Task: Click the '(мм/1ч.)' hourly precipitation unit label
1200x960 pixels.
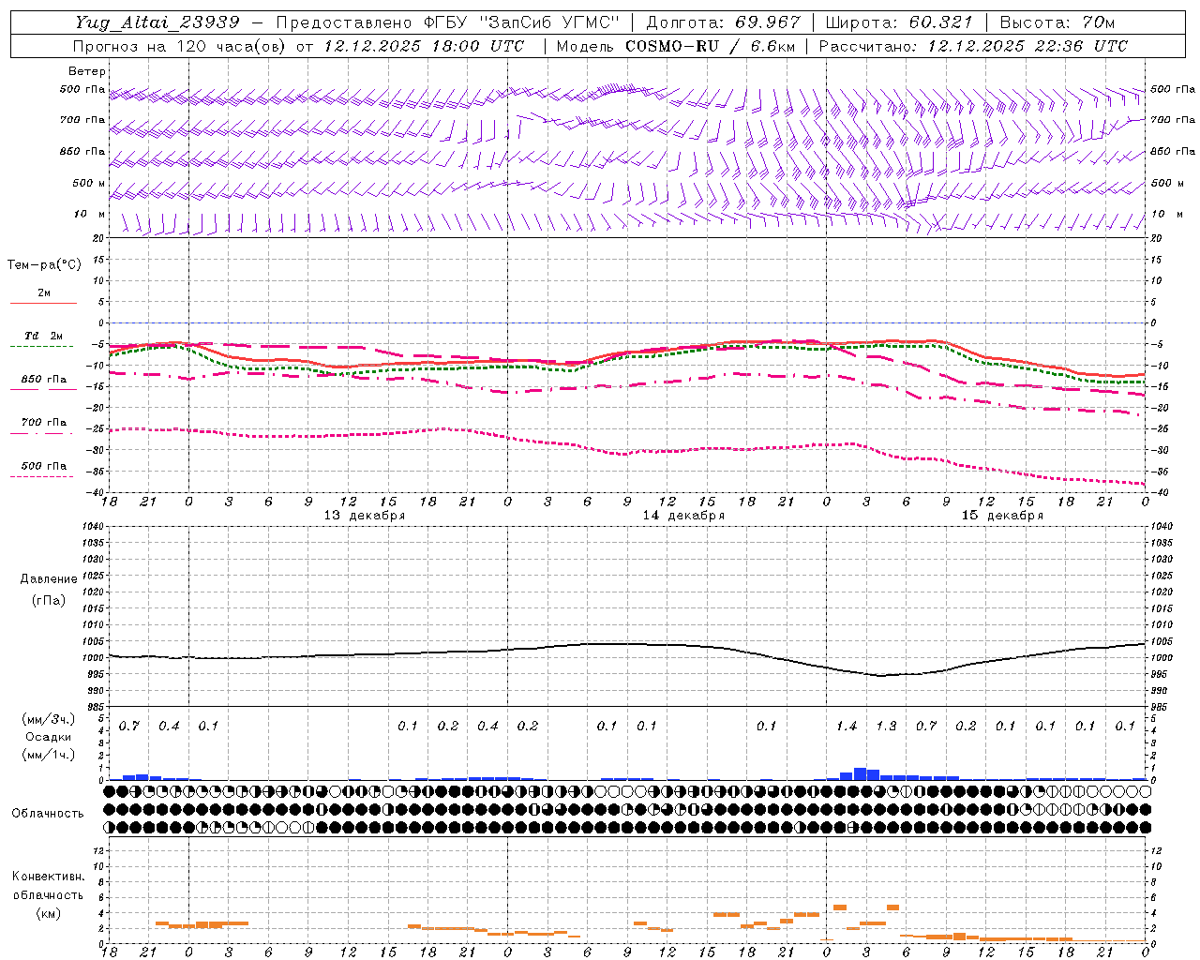Action: (x=49, y=755)
